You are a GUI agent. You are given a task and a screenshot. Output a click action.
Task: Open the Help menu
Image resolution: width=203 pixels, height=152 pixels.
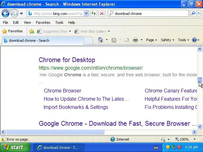pyautogui.click(x=71, y=22)
